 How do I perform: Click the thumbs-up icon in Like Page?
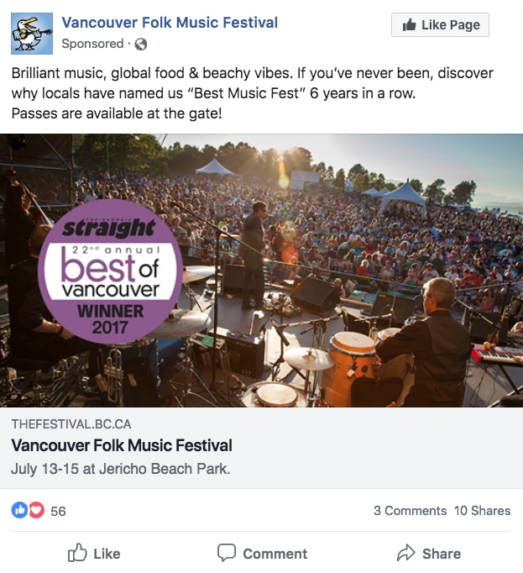coord(409,25)
